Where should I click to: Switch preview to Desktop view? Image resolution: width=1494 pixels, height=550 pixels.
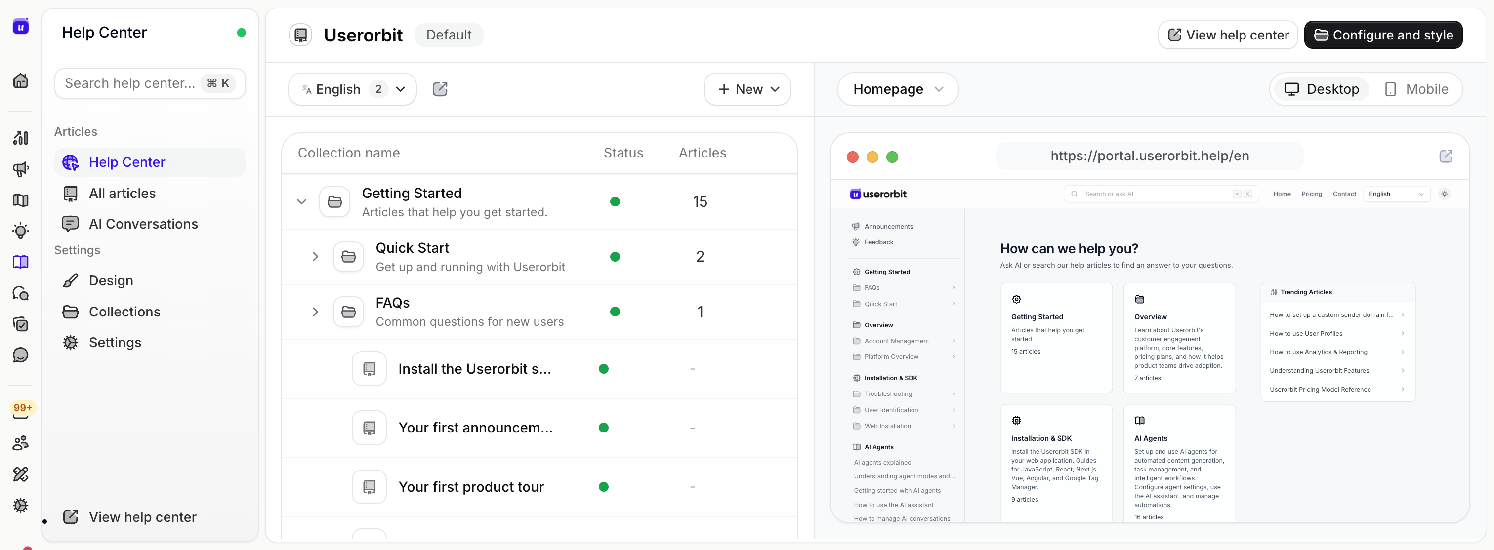(x=1321, y=89)
